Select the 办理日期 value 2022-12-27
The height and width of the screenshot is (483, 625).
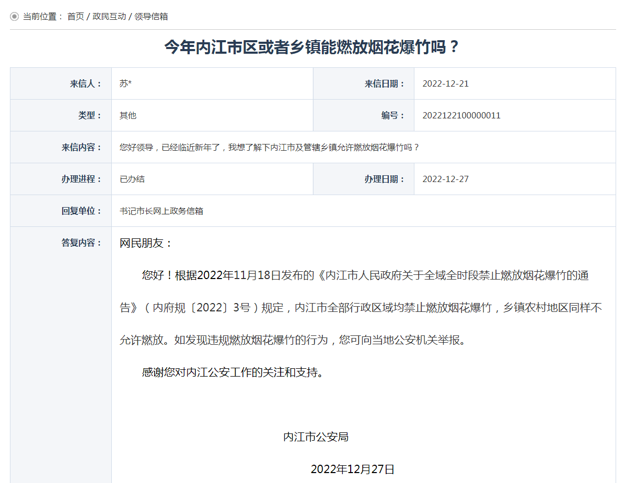point(445,179)
